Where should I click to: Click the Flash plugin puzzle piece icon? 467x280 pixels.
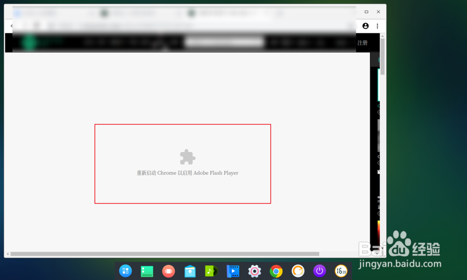tap(187, 157)
